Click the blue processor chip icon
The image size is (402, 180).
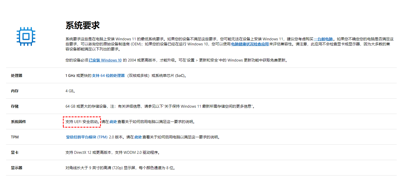point(26,37)
